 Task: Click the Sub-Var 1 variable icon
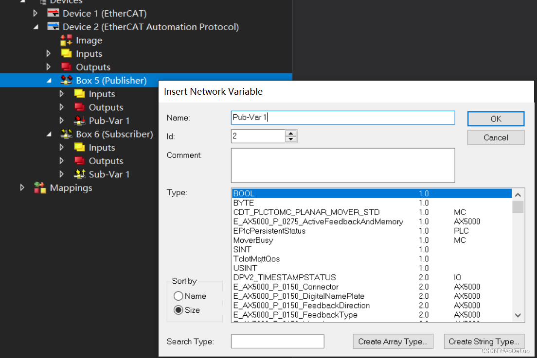[x=79, y=174]
